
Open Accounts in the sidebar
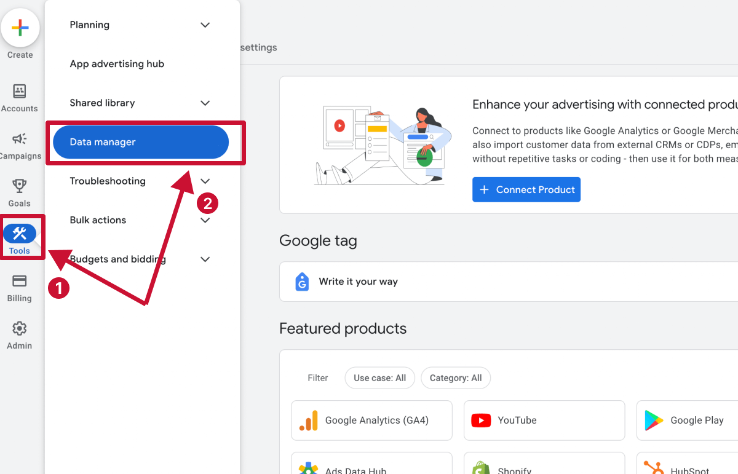20,98
